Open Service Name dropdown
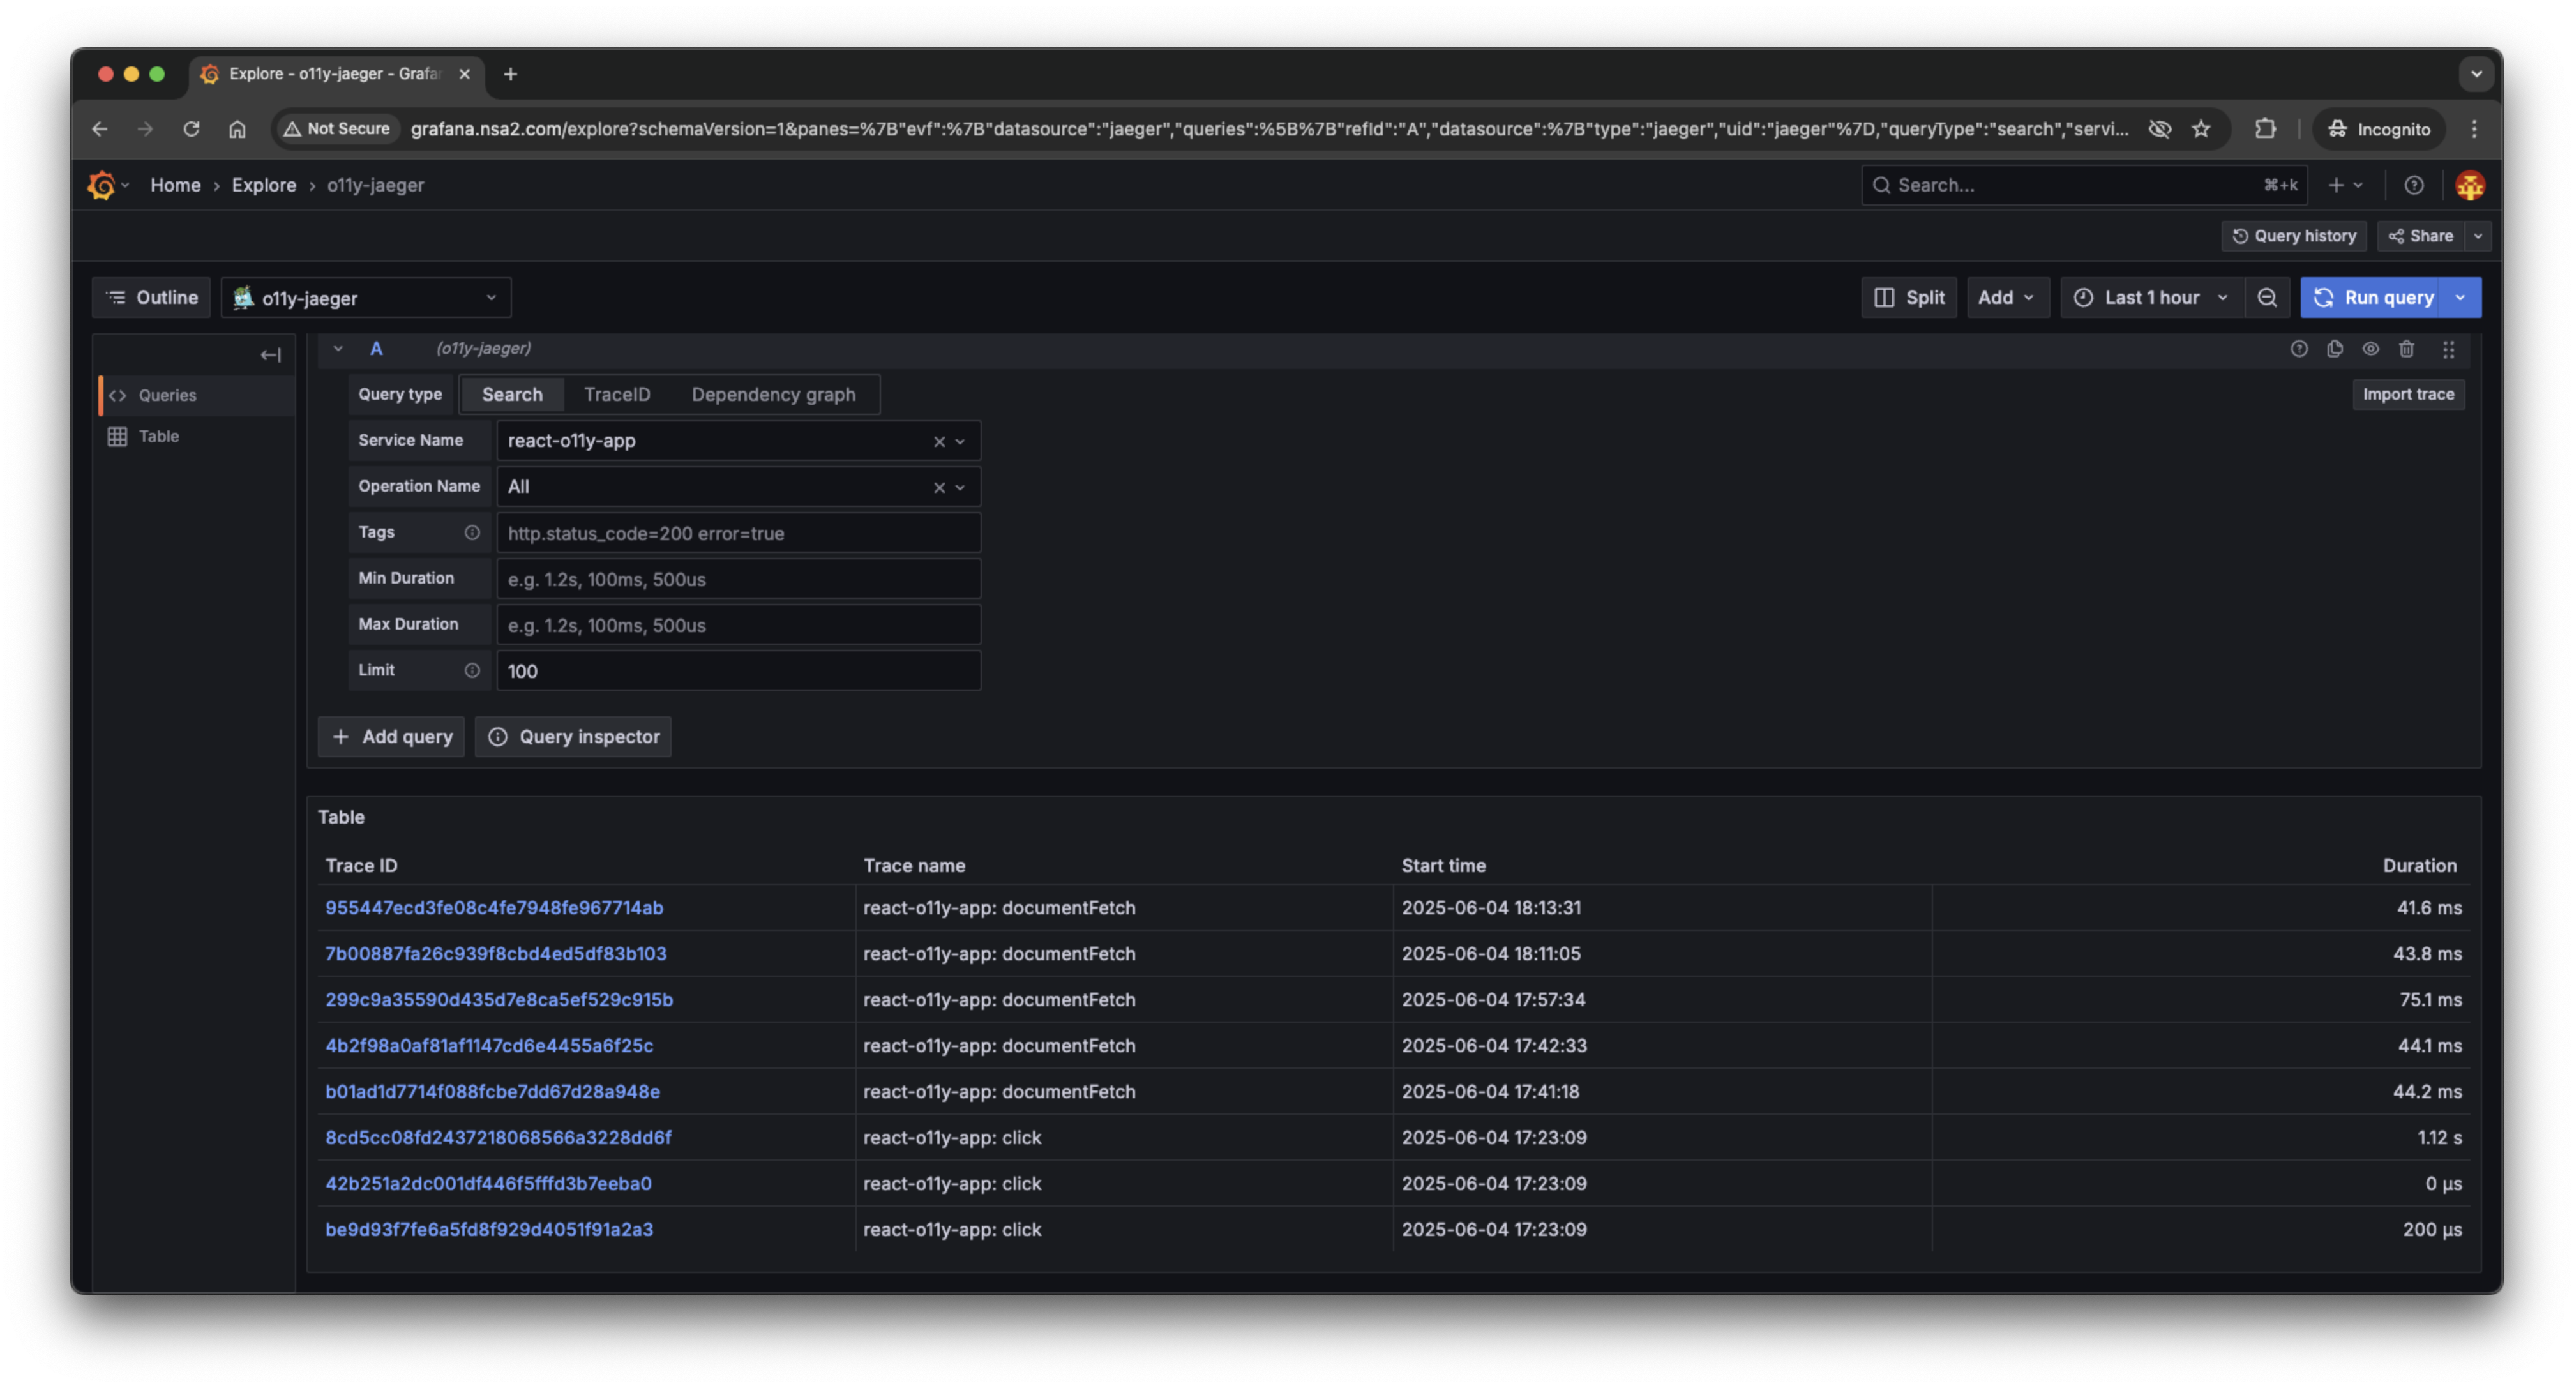The image size is (2574, 1388). point(960,441)
